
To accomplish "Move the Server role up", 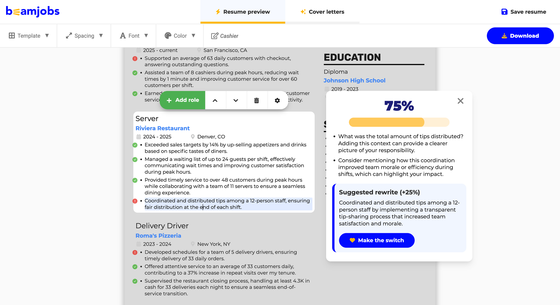I will point(215,100).
